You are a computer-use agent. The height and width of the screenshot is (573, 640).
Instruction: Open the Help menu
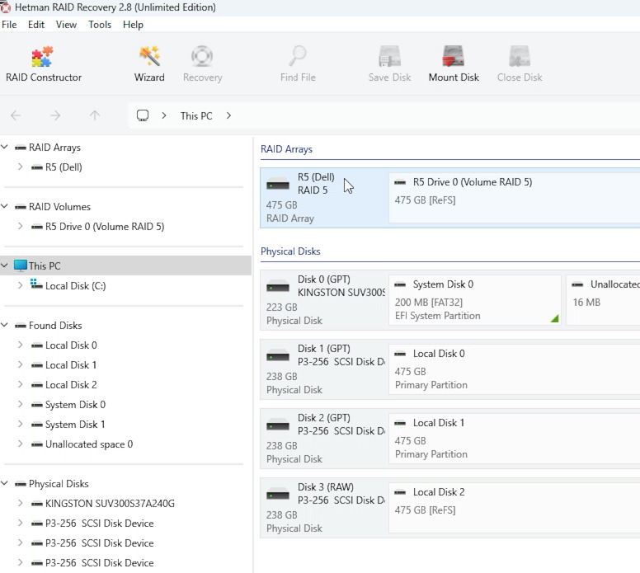(133, 25)
